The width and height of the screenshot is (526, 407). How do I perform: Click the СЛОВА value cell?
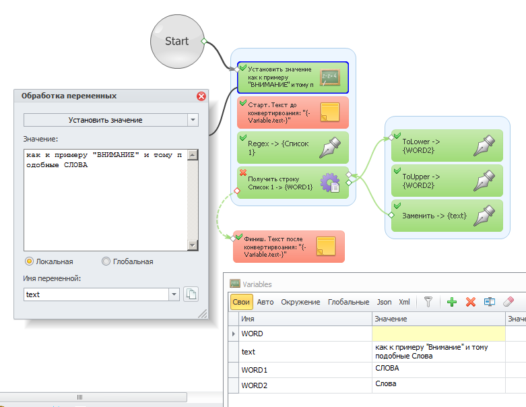coord(438,370)
